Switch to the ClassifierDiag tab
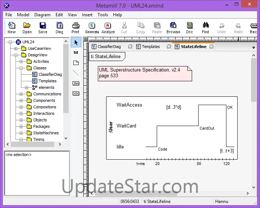Screen dimensions: 260x208 pyautogui.click(x=109, y=47)
